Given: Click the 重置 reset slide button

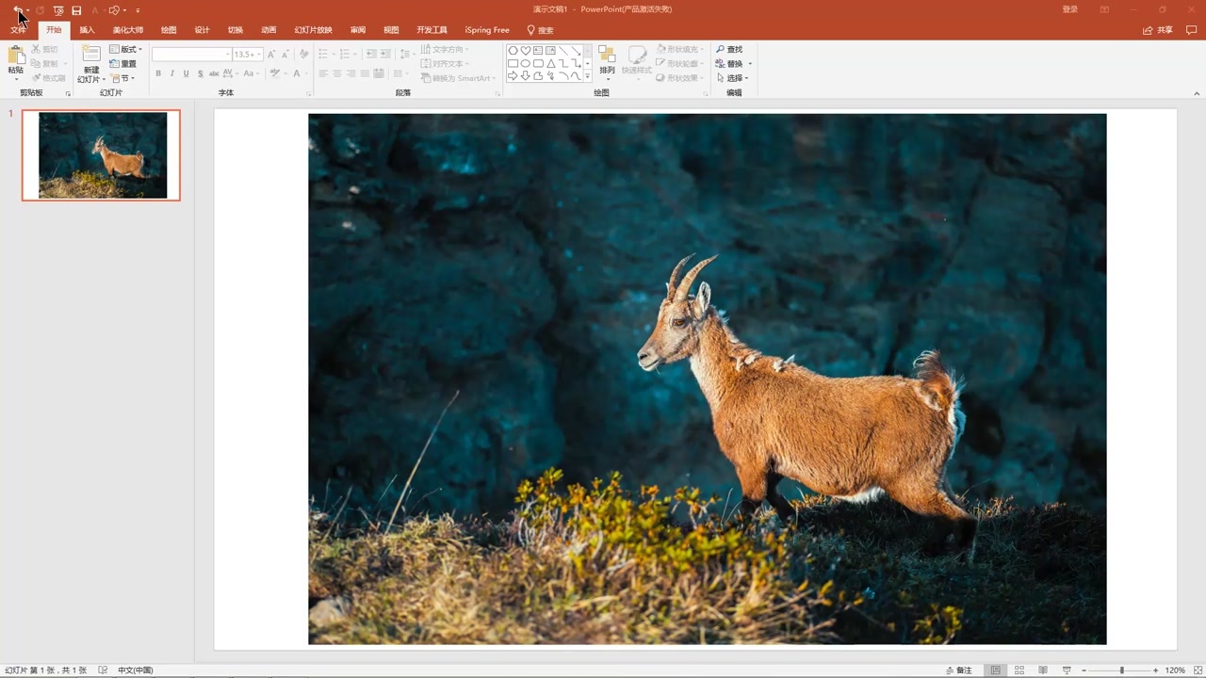Looking at the screenshot, I should [123, 64].
